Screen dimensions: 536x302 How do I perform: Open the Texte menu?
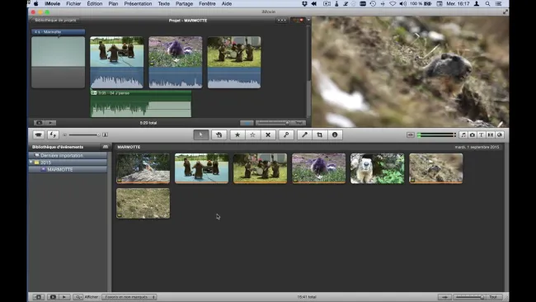164,4
